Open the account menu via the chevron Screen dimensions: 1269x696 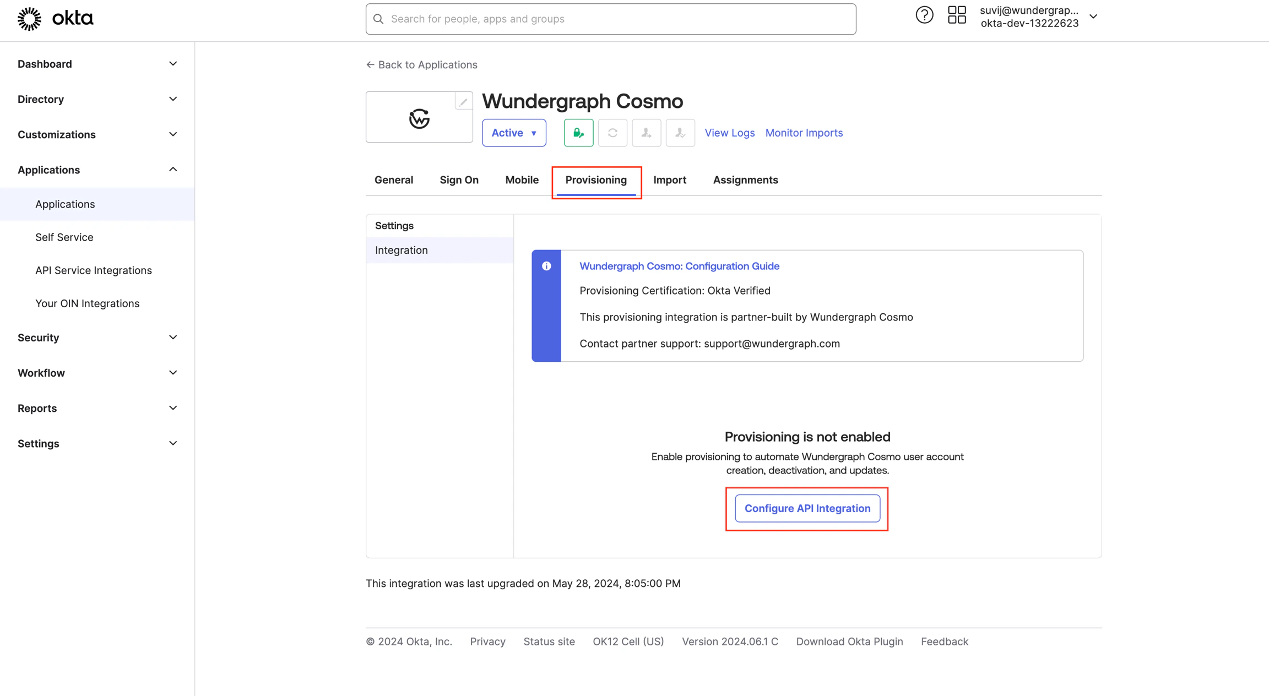click(1093, 17)
